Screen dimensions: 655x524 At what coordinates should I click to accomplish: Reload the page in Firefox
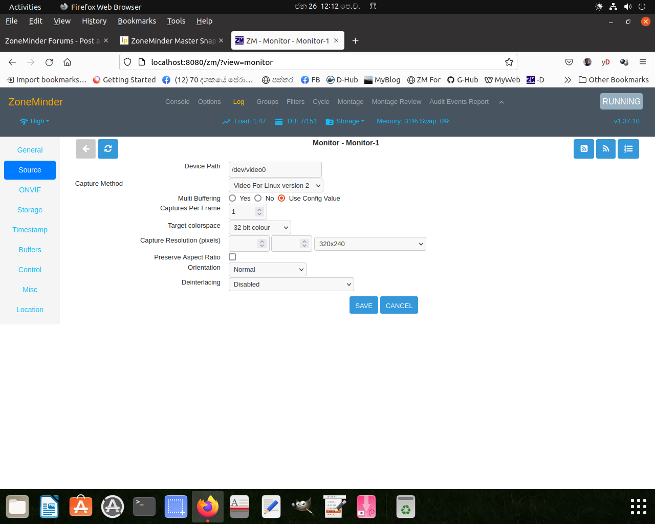coord(49,62)
